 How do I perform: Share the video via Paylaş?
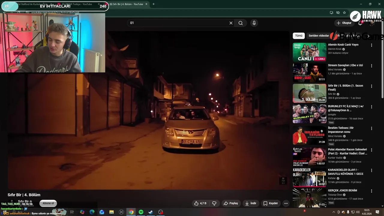pyautogui.click(x=231, y=203)
